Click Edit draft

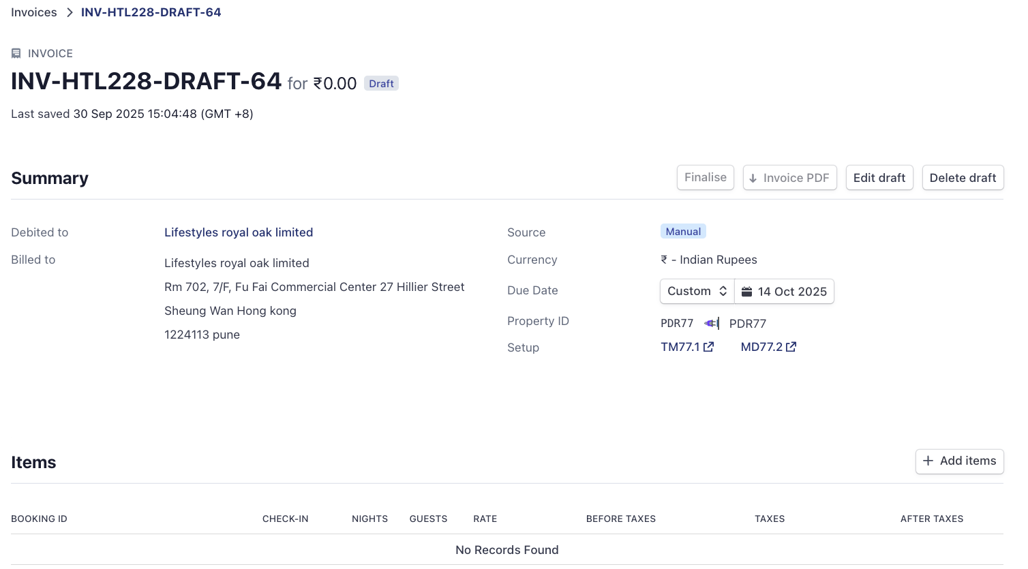click(x=879, y=178)
